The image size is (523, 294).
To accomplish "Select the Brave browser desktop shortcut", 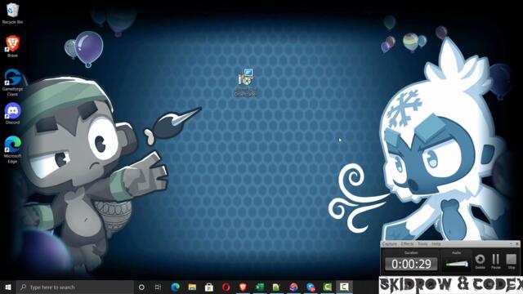I will coord(13,47).
